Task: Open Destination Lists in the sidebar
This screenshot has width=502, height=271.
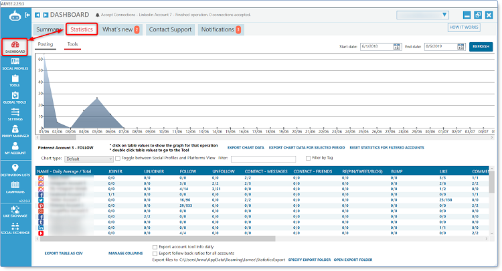Action: (15, 171)
